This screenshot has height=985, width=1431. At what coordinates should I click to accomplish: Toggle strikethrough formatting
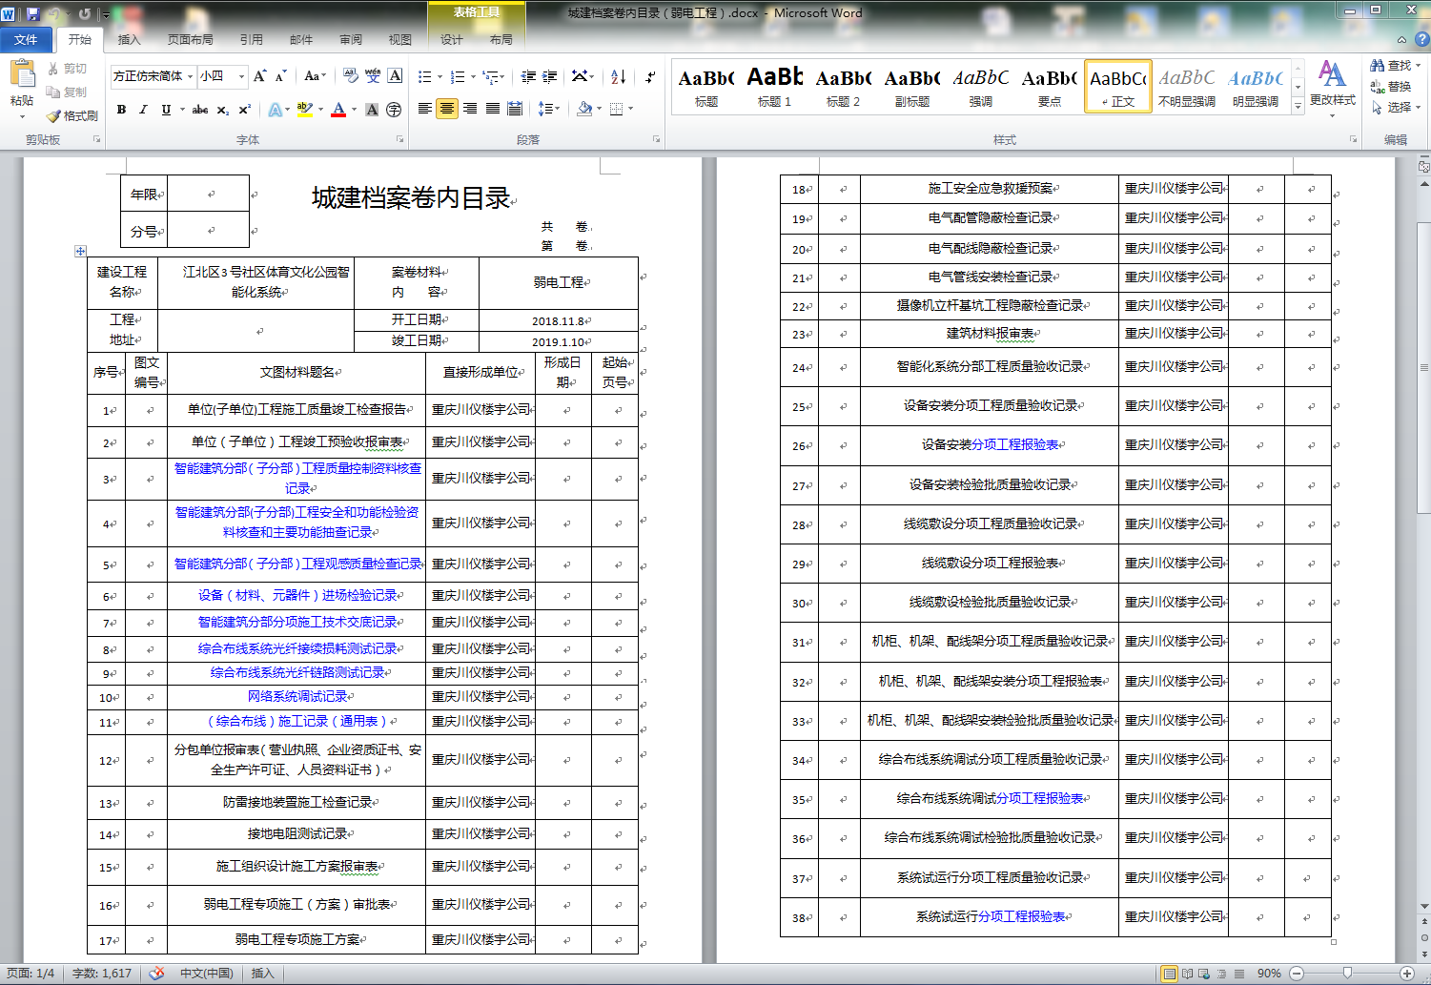pyautogui.click(x=200, y=110)
